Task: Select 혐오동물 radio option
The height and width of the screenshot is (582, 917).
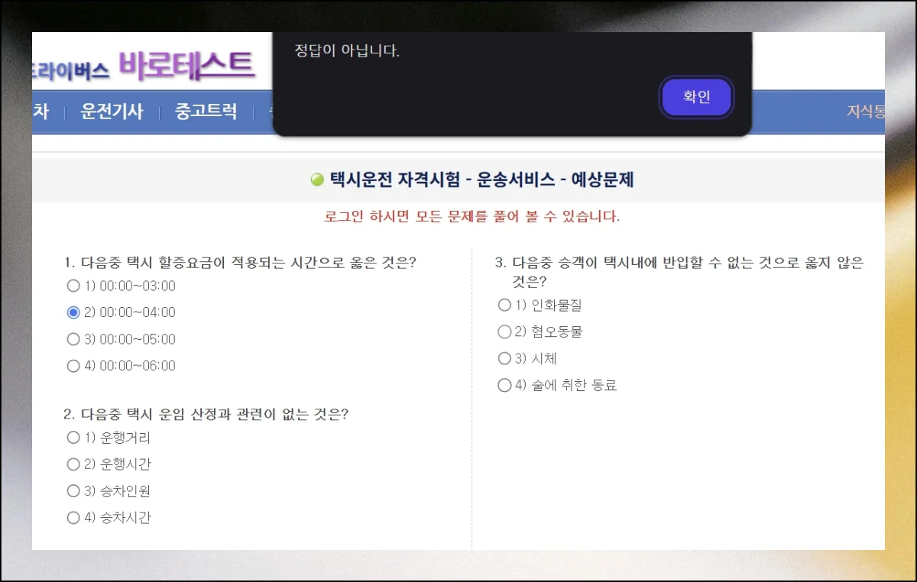Action: [504, 332]
